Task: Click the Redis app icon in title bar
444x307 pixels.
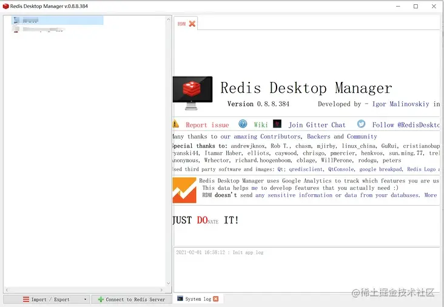Action: pyautogui.click(x=5, y=6)
